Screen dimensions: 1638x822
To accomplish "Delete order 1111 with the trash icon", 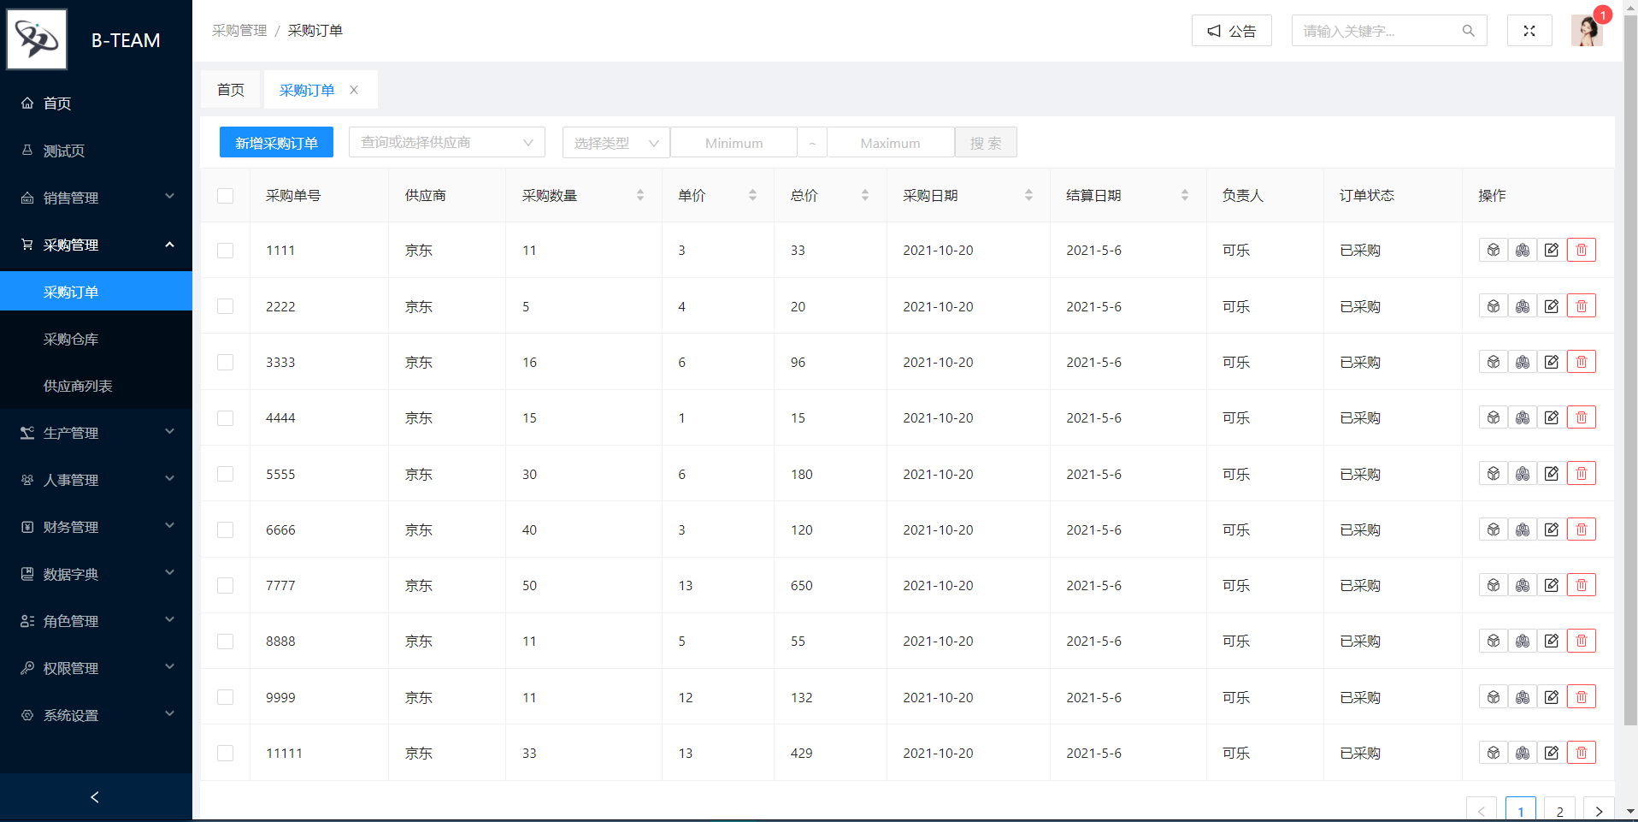I will (1581, 250).
